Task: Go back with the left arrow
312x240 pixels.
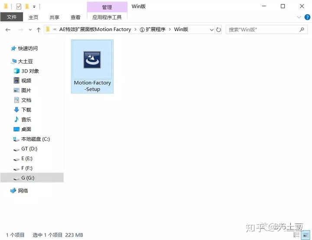Action: 8,30
